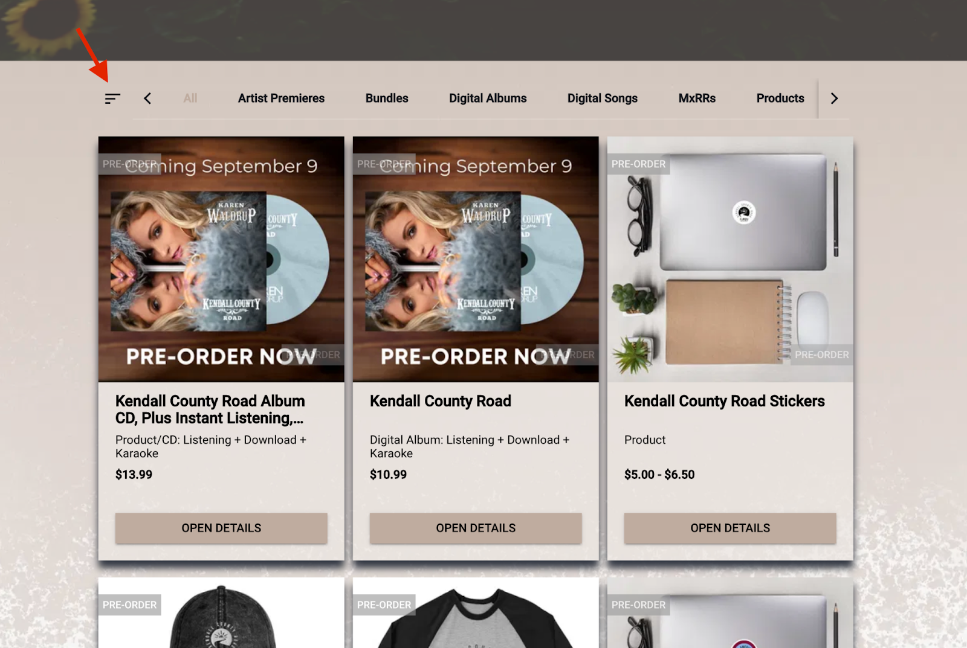Viewport: 967px width, 648px height.
Task: Open details for Kendall County Road Stickers
Action: click(730, 528)
